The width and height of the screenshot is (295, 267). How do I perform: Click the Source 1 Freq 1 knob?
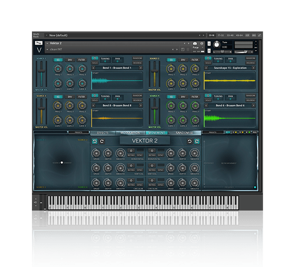coord(58,69)
